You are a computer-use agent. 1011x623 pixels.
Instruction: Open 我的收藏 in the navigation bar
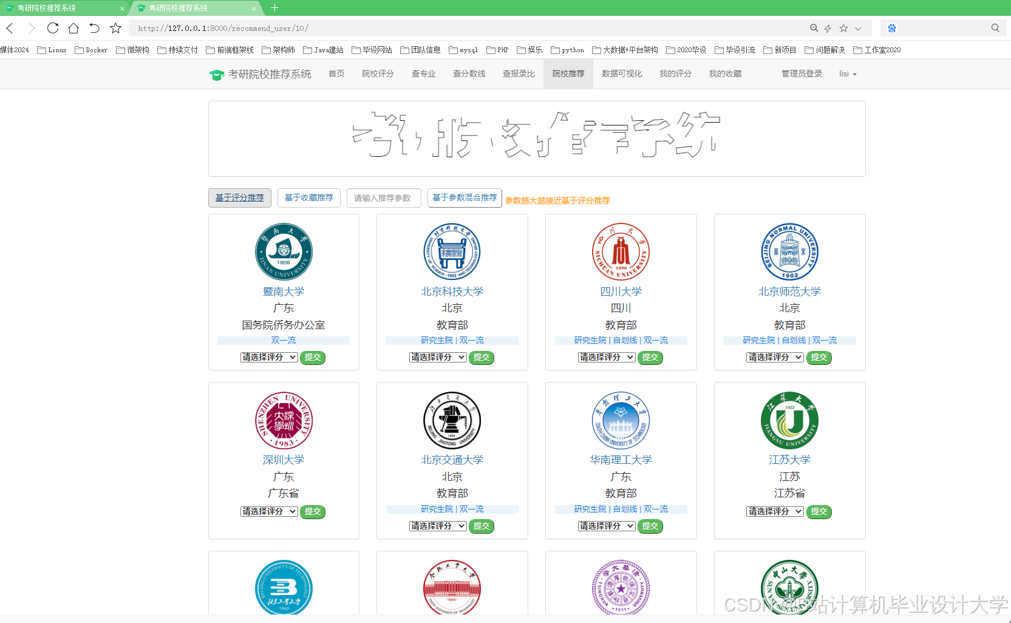[725, 74]
